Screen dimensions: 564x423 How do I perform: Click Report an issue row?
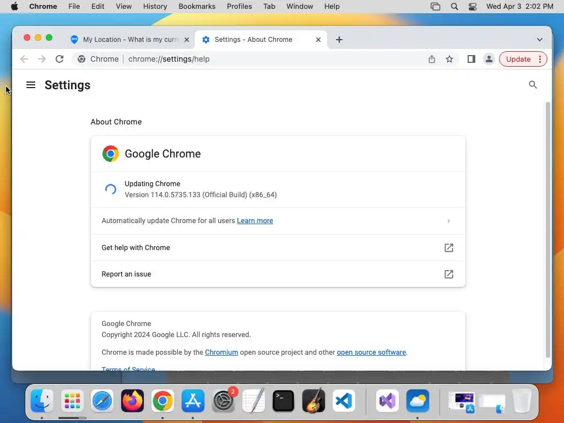[x=278, y=274]
